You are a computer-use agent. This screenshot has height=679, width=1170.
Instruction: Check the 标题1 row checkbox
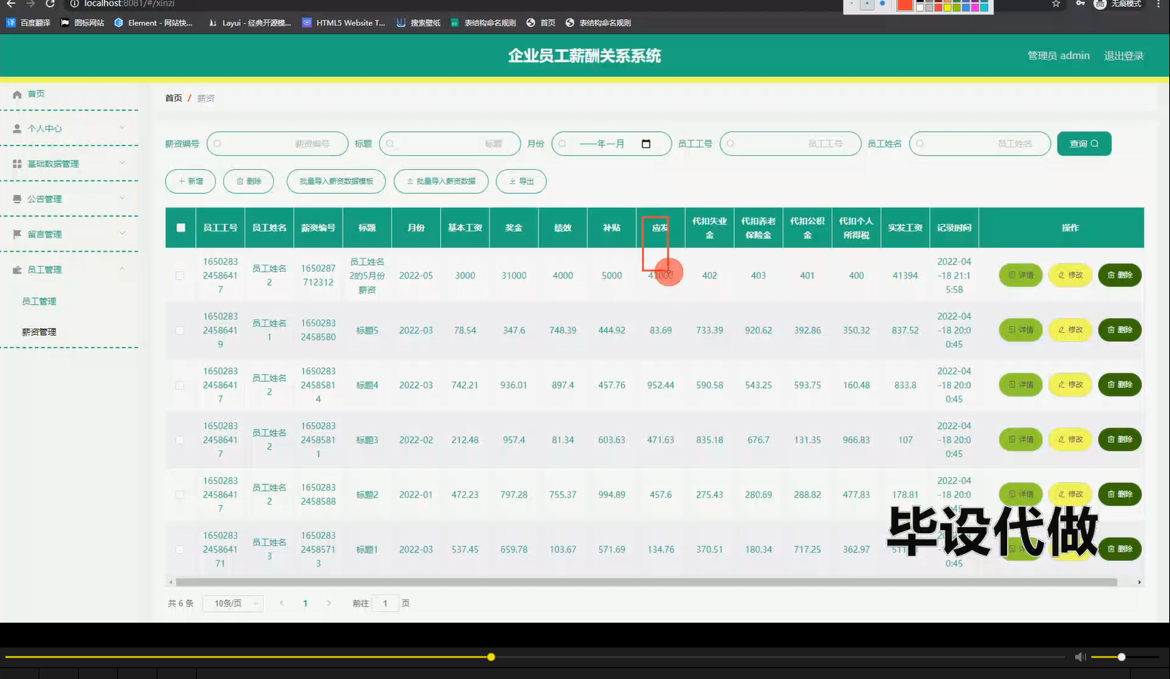pyautogui.click(x=180, y=549)
